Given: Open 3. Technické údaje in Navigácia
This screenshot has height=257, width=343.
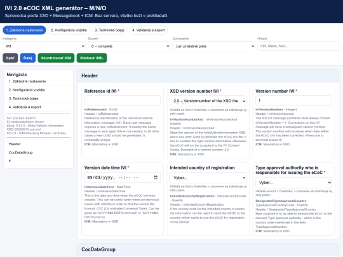Looking at the screenshot, I should pos(39,98).
